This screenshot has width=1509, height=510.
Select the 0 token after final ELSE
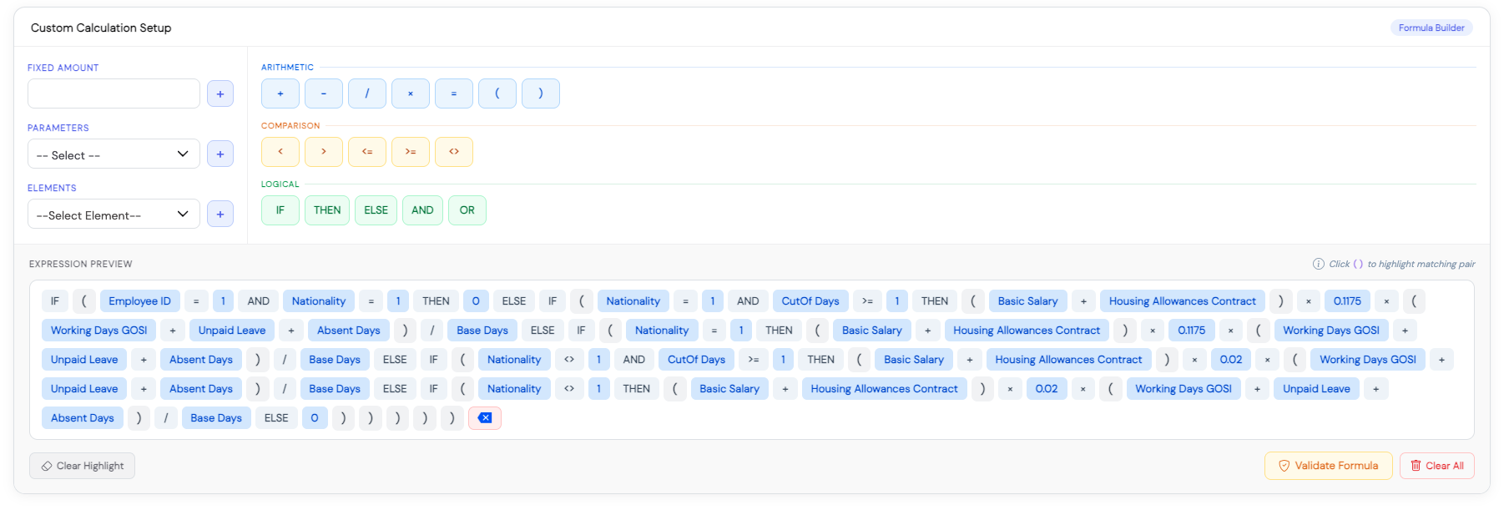click(x=315, y=418)
